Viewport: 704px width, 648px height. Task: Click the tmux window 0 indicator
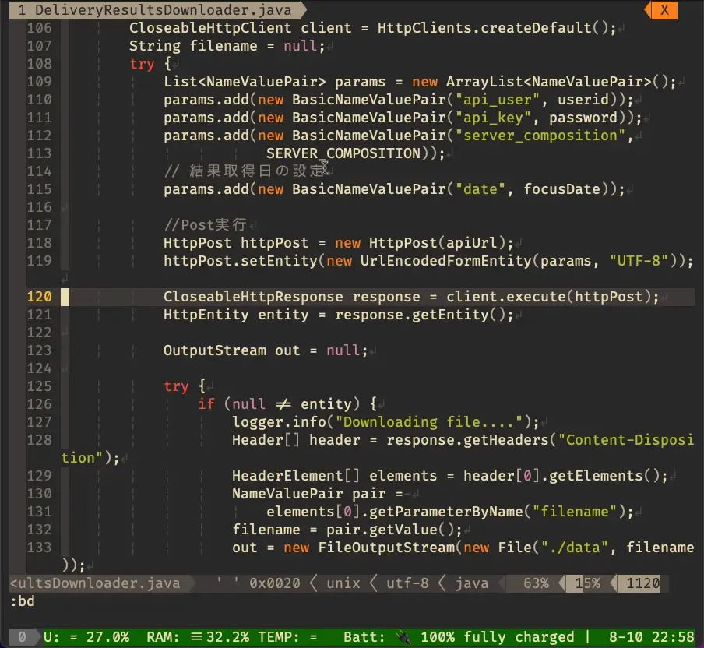[22, 637]
